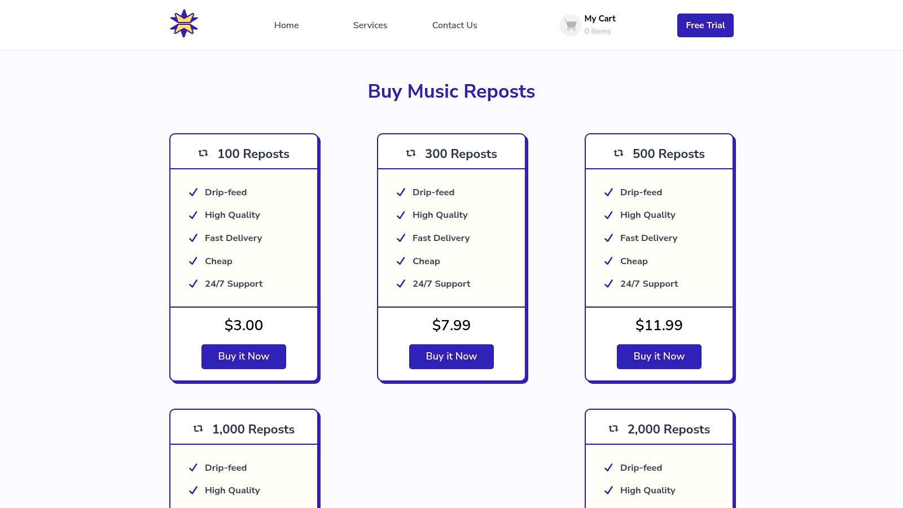Buy the $7.99 reposts package
Image resolution: width=903 pixels, height=508 pixels.
click(451, 356)
